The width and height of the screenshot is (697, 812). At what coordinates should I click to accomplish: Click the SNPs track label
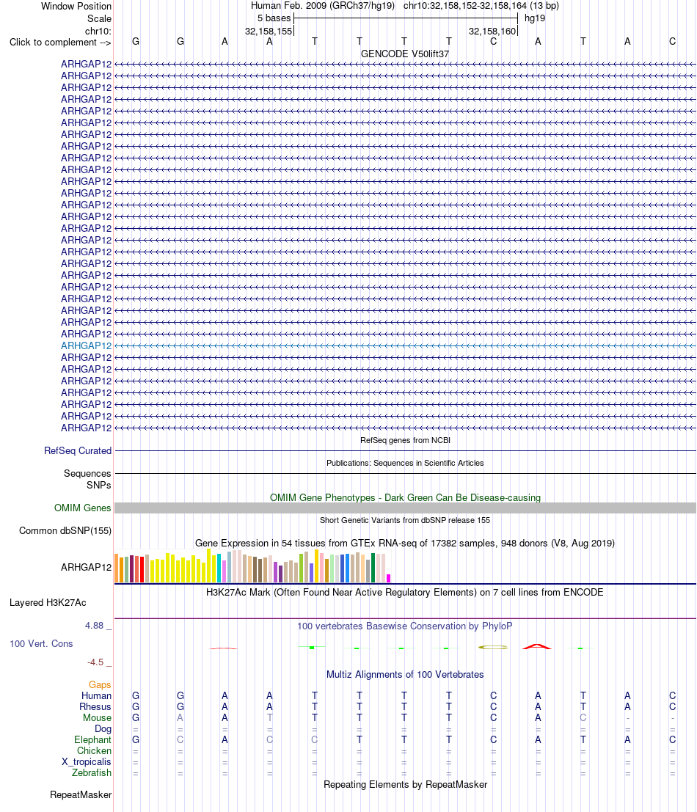tap(99, 486)
